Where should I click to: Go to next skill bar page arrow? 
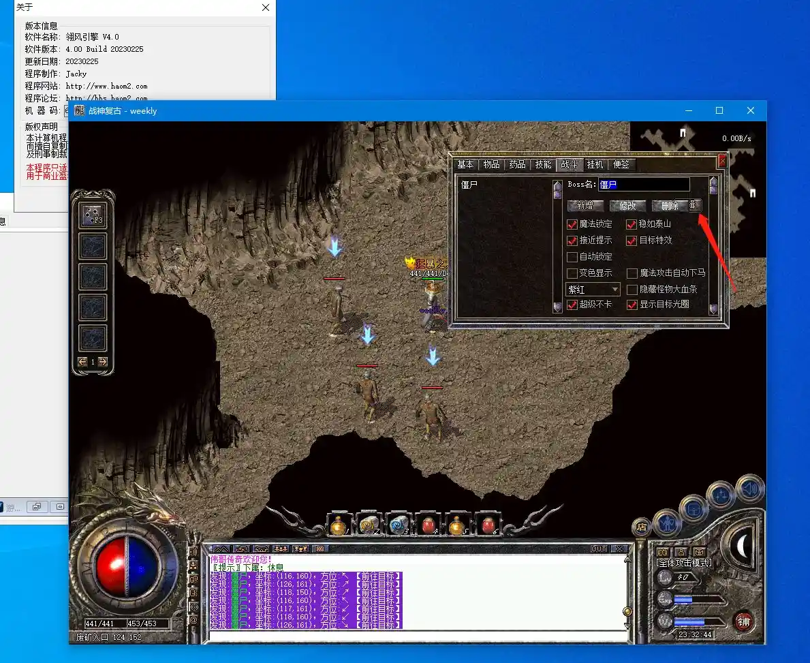pos(103,362)
